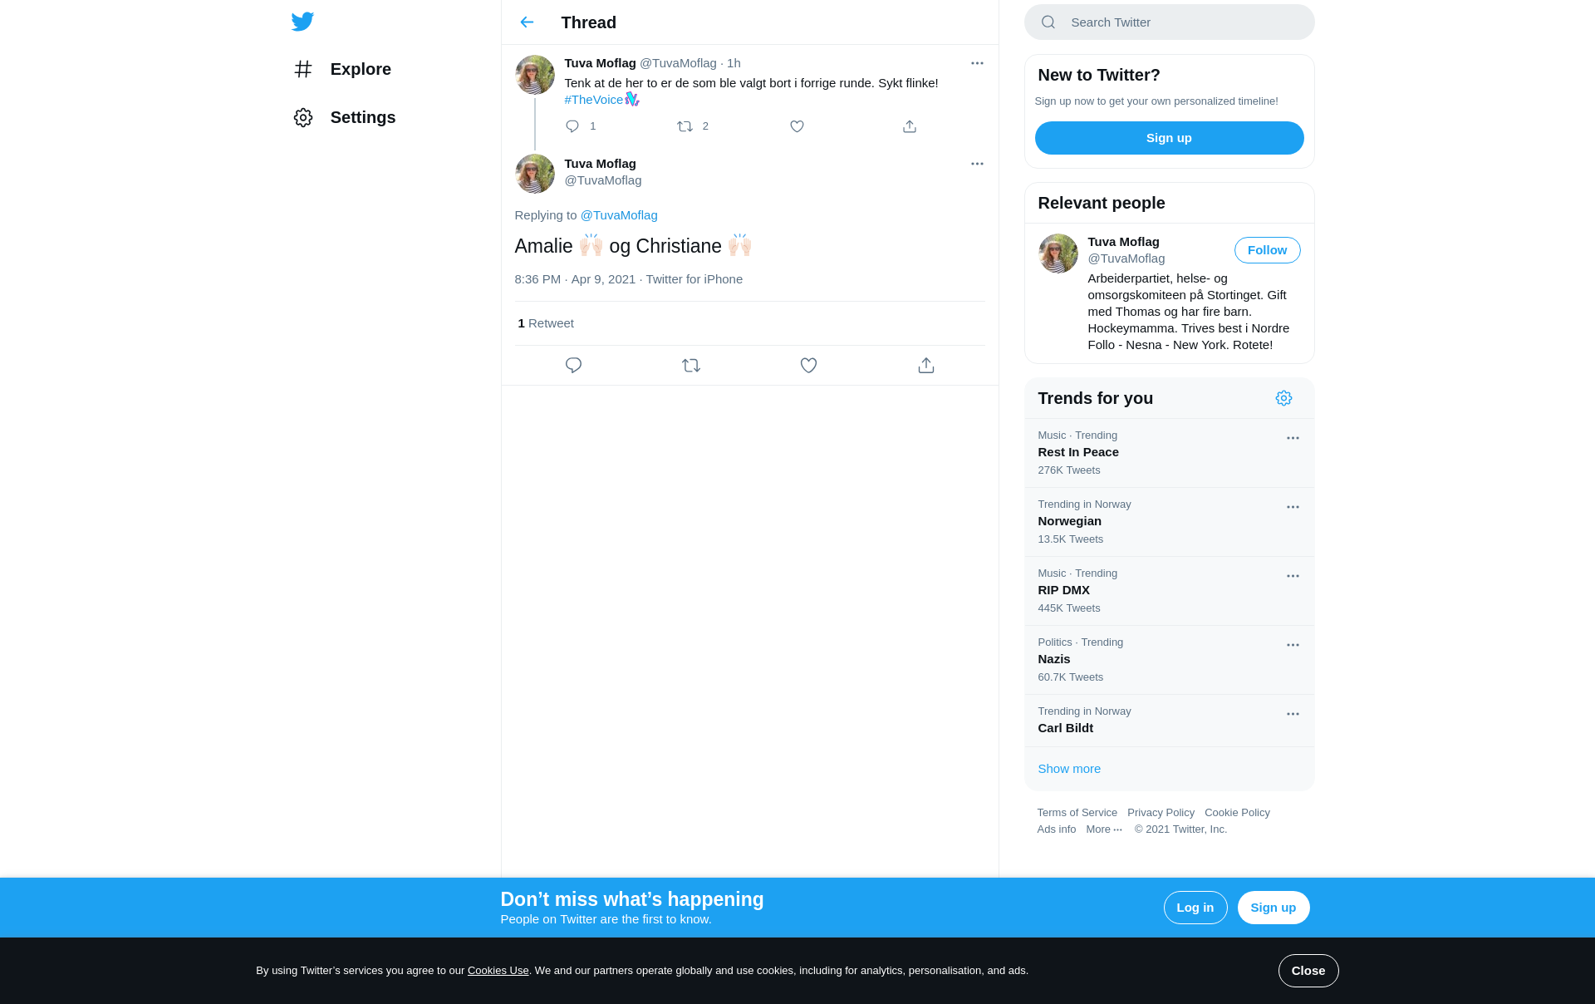Screen dimensions: 1595x1004
Task: Expand the More footer menu
Action: click(x=1103, y=829)
